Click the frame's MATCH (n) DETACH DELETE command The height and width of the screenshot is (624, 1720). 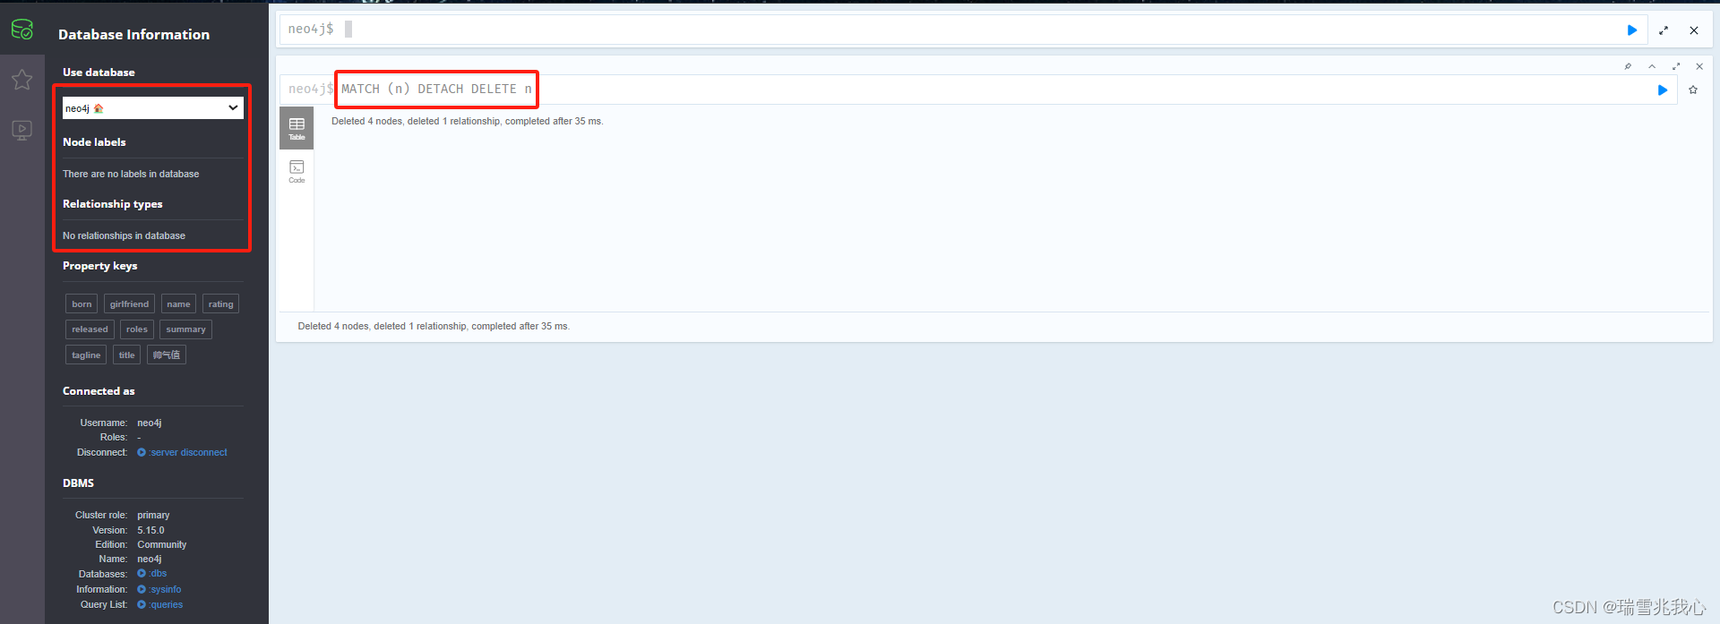point(436,89)
